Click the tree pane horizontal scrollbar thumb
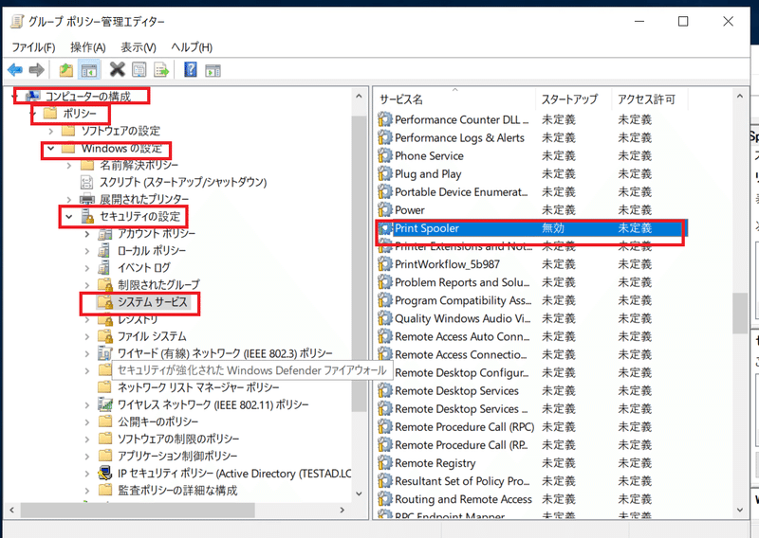Screen dimensions: 759x538 138,510
